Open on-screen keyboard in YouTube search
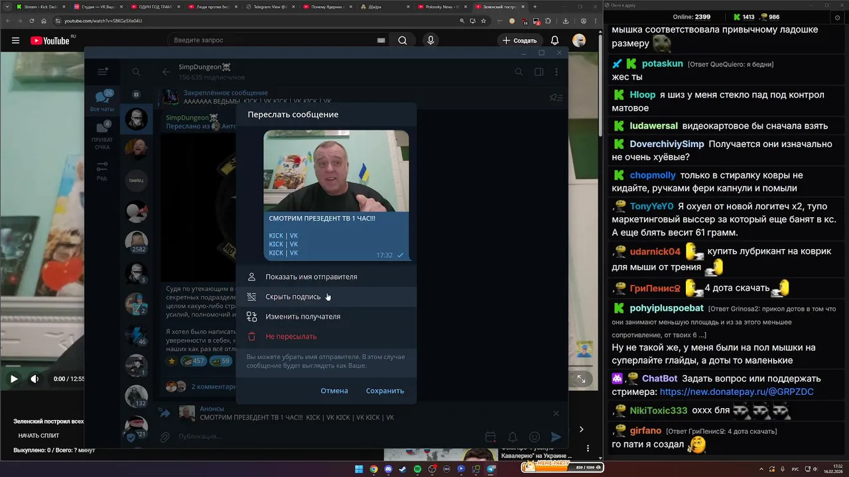This screenshot has width=849, height=477. (x=381, y=40)
